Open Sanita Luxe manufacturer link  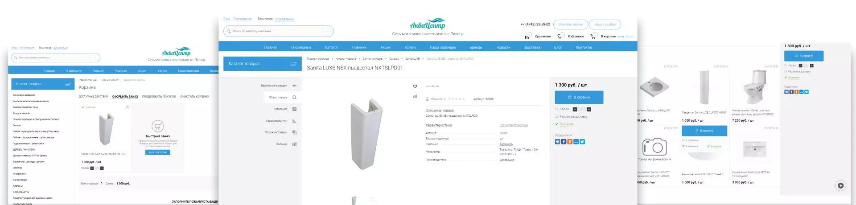point(506,160)
